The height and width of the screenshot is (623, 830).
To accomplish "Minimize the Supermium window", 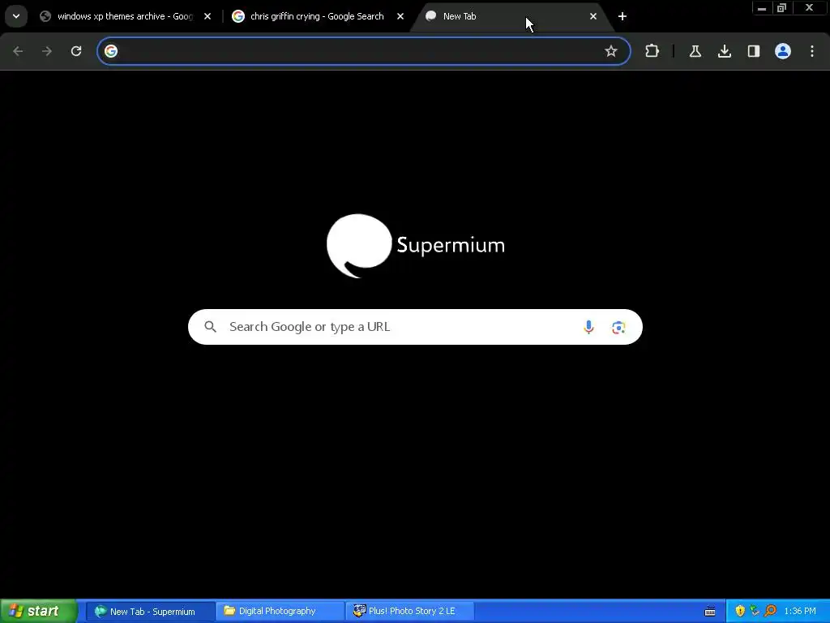I will point(762,8).
